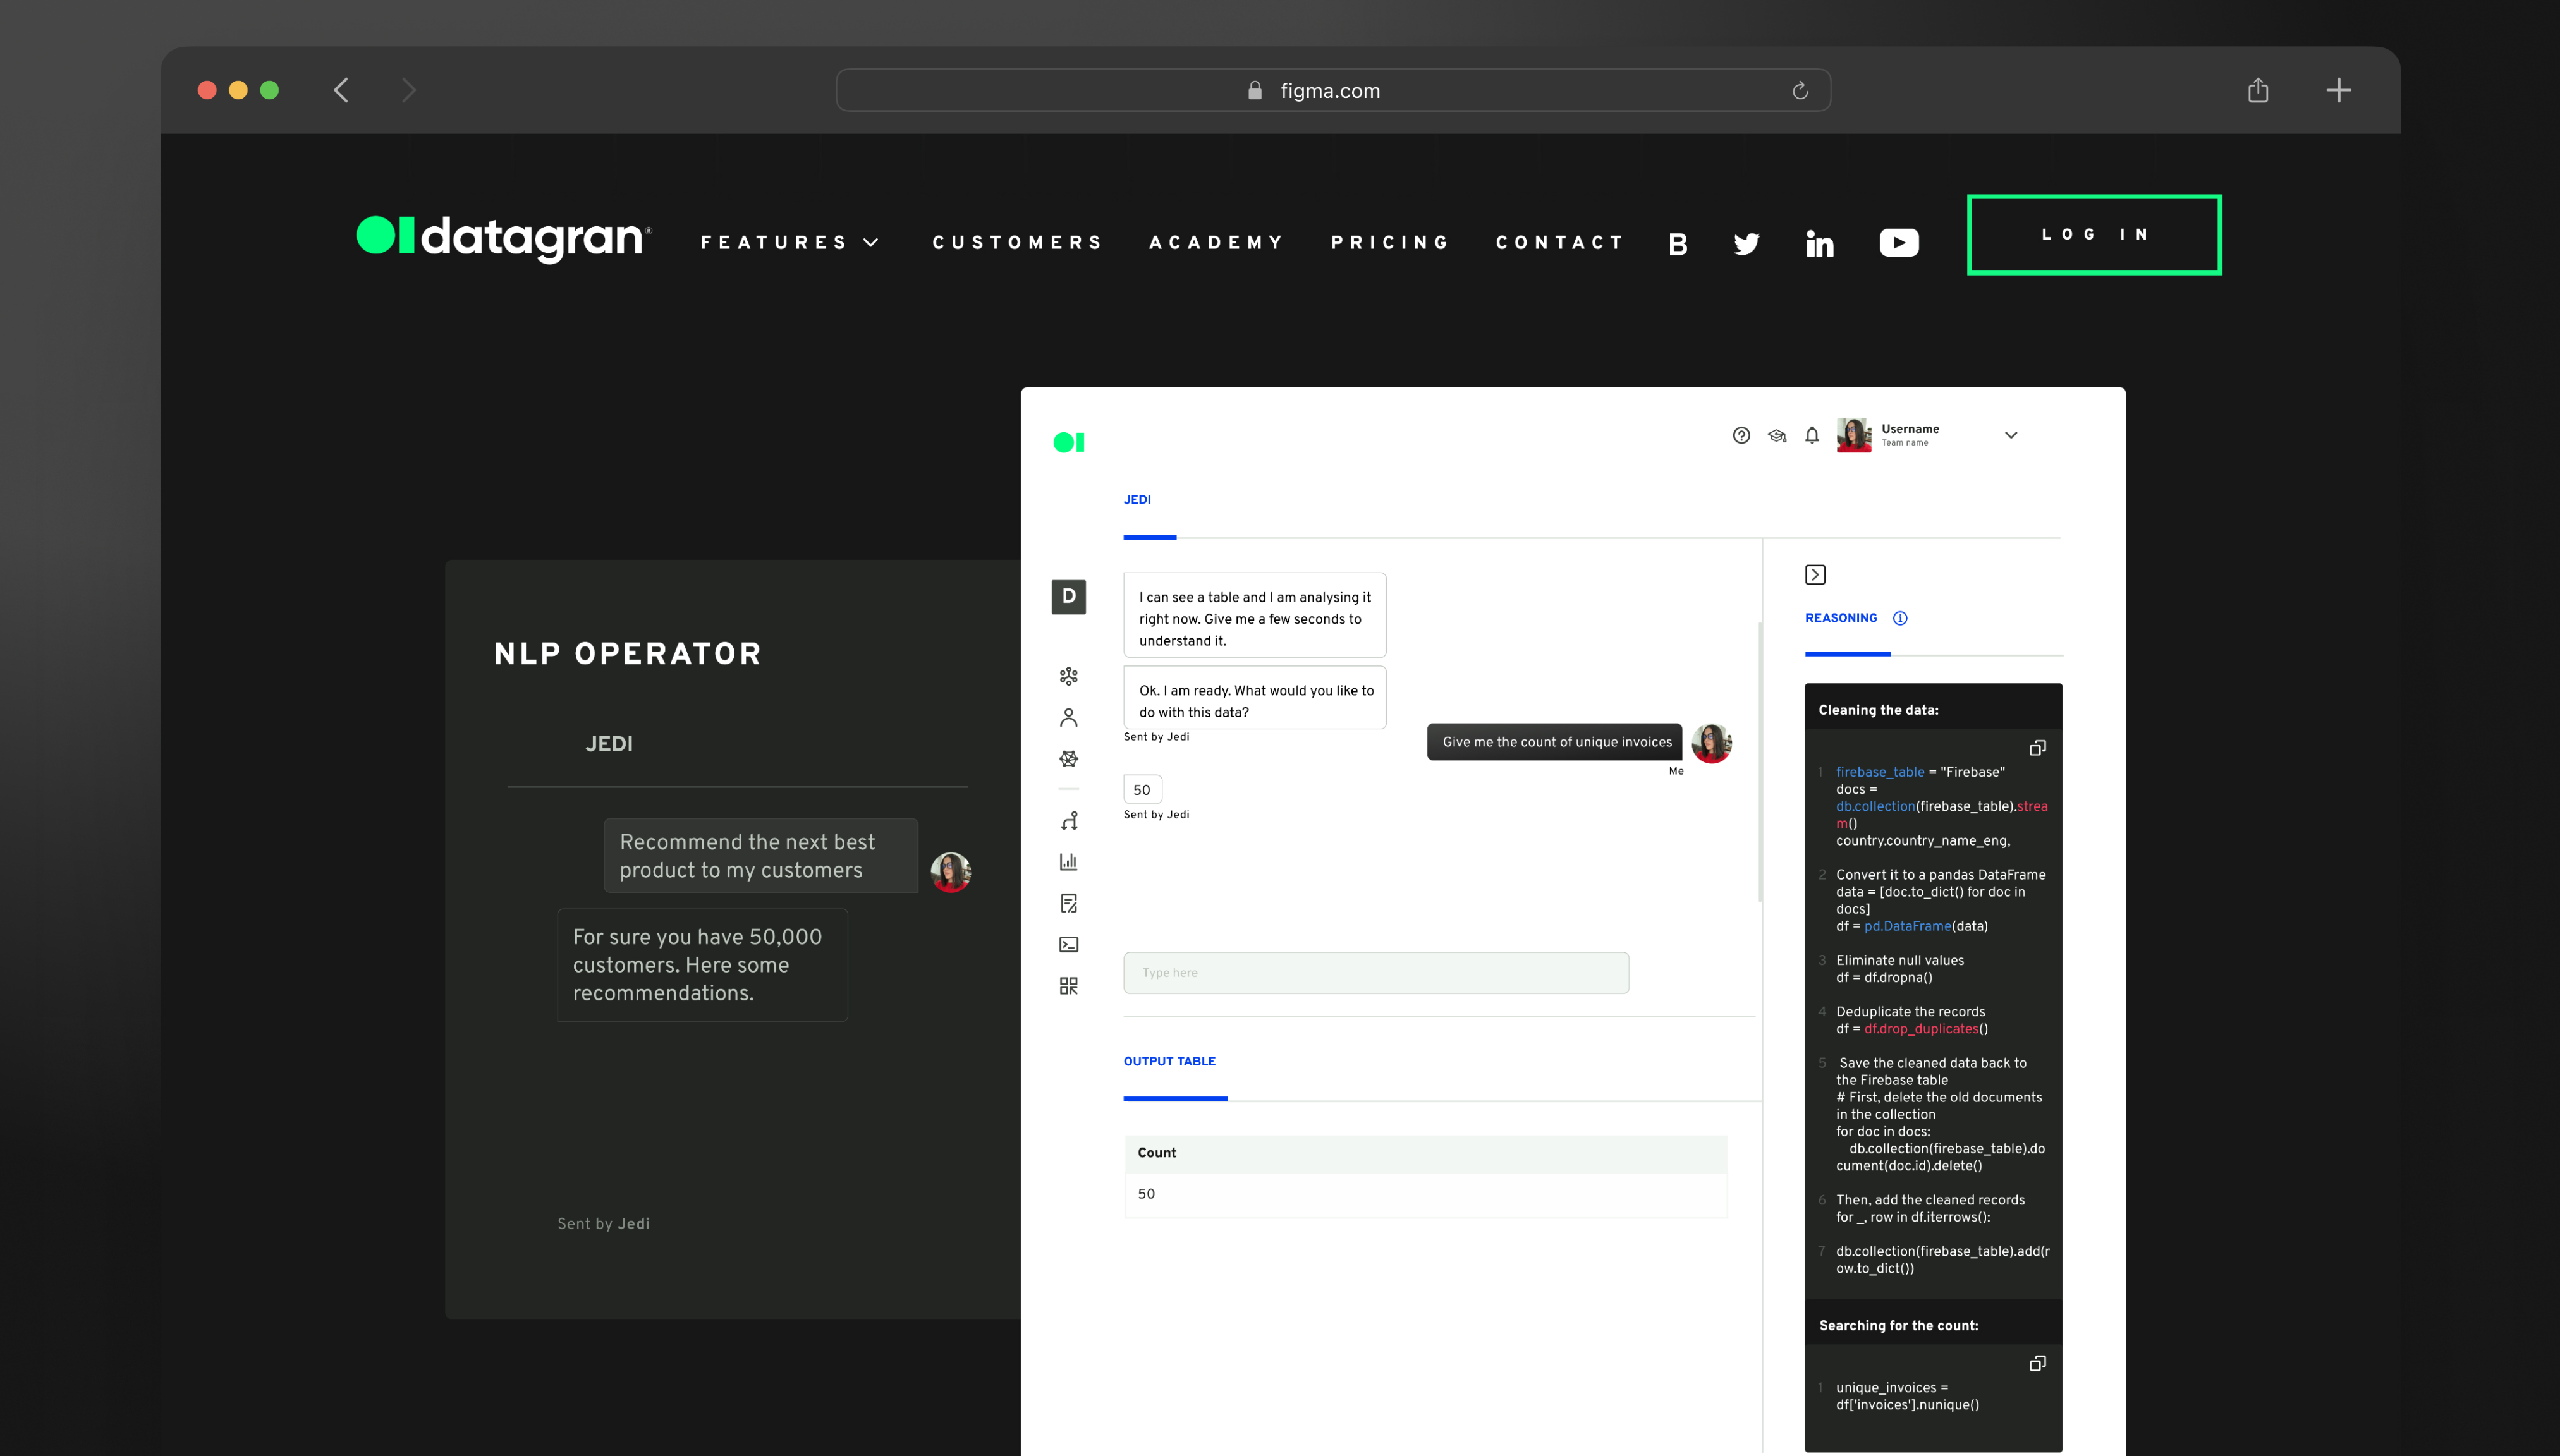2560x1456 pixels.
Task: Click the Type here chat input
Action: pyautogui.click(x=1376, y=973)
